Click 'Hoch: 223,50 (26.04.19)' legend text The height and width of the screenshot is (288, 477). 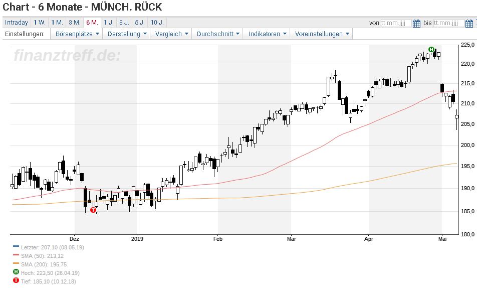click(x=50, y=273)
